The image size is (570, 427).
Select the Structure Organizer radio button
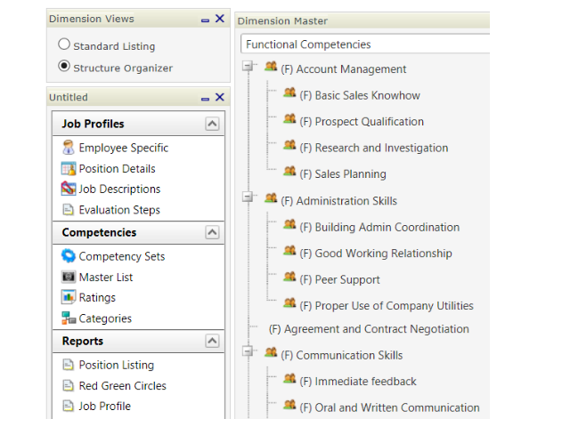[x=64, y=66]
